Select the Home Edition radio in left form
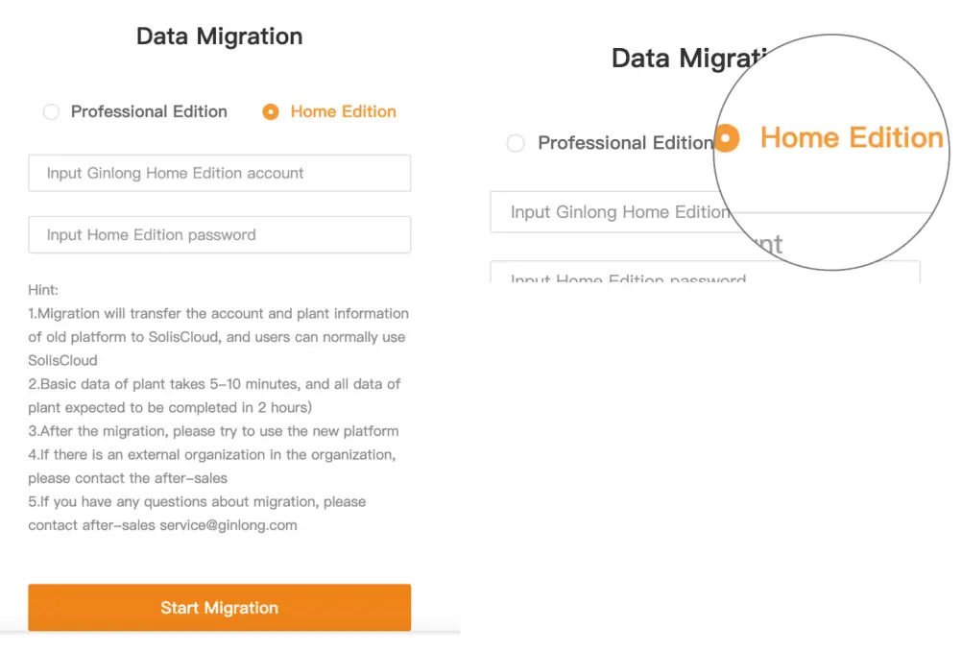 (271, 112)
